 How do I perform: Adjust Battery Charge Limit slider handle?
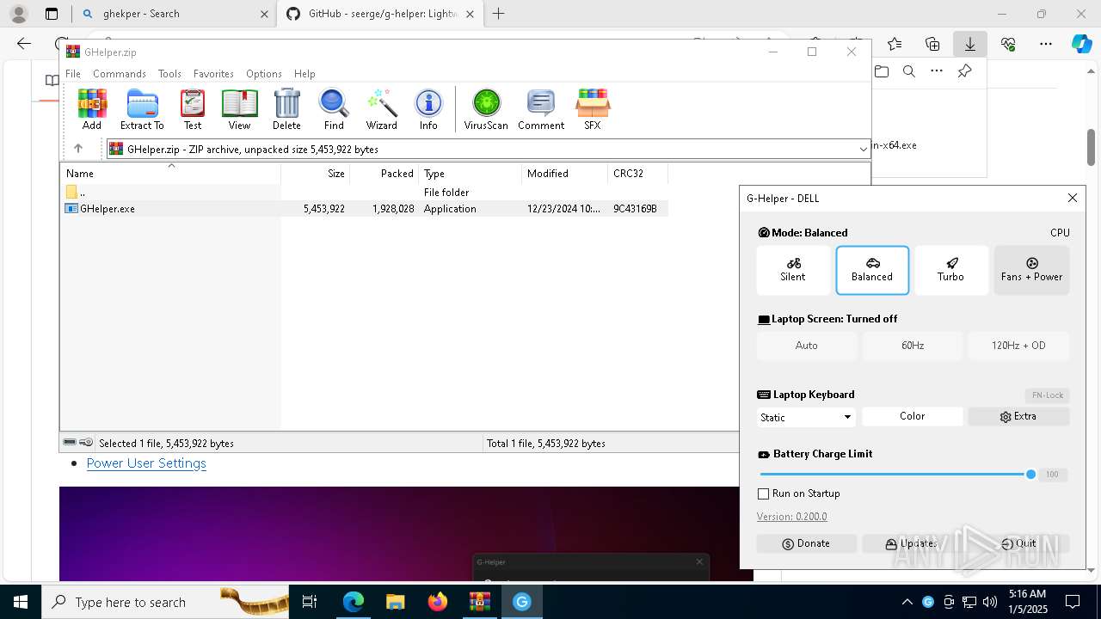pos(1030,475)
